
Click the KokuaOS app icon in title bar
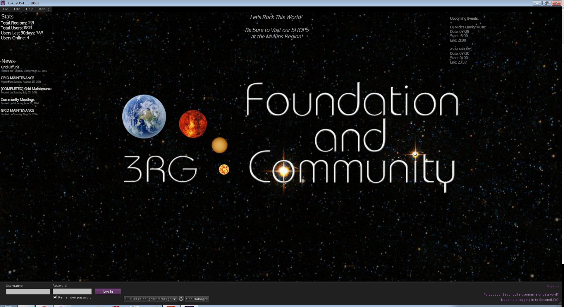pyautogui.click(x=3, y=3)
